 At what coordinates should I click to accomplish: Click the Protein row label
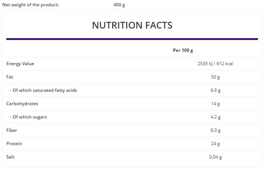click(14, 144)
